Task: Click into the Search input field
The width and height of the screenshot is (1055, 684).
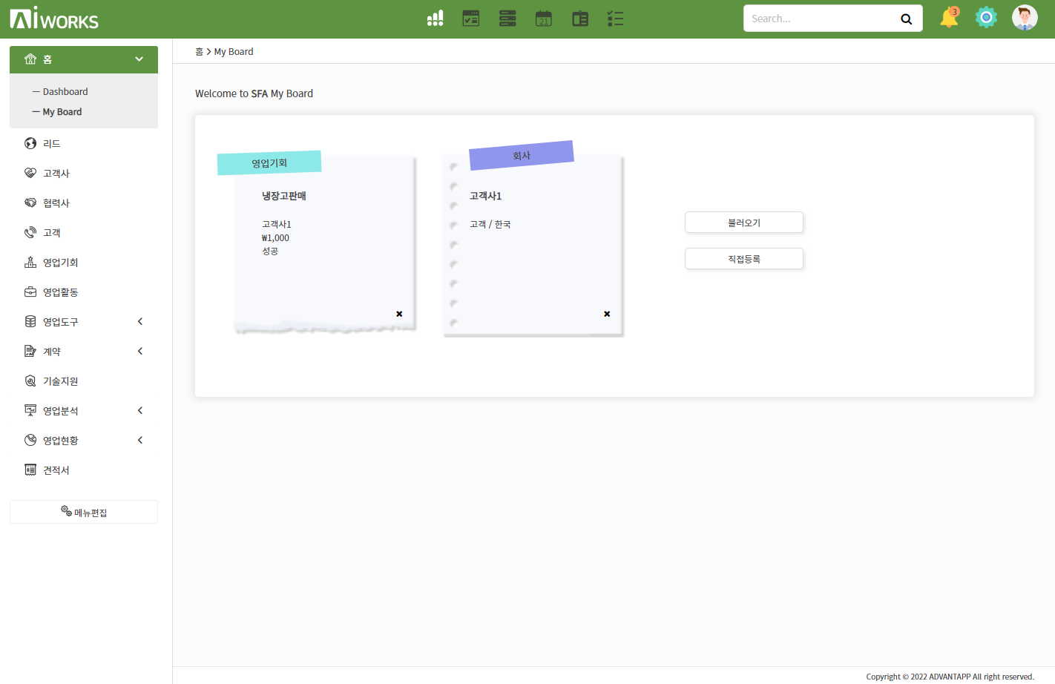Action: (820, 19)
